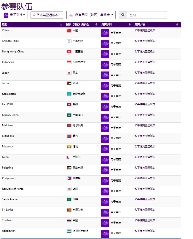This screenshot has height=239, width=193.
Task: Select the Macao, China team name
Action: pos(10,115)
